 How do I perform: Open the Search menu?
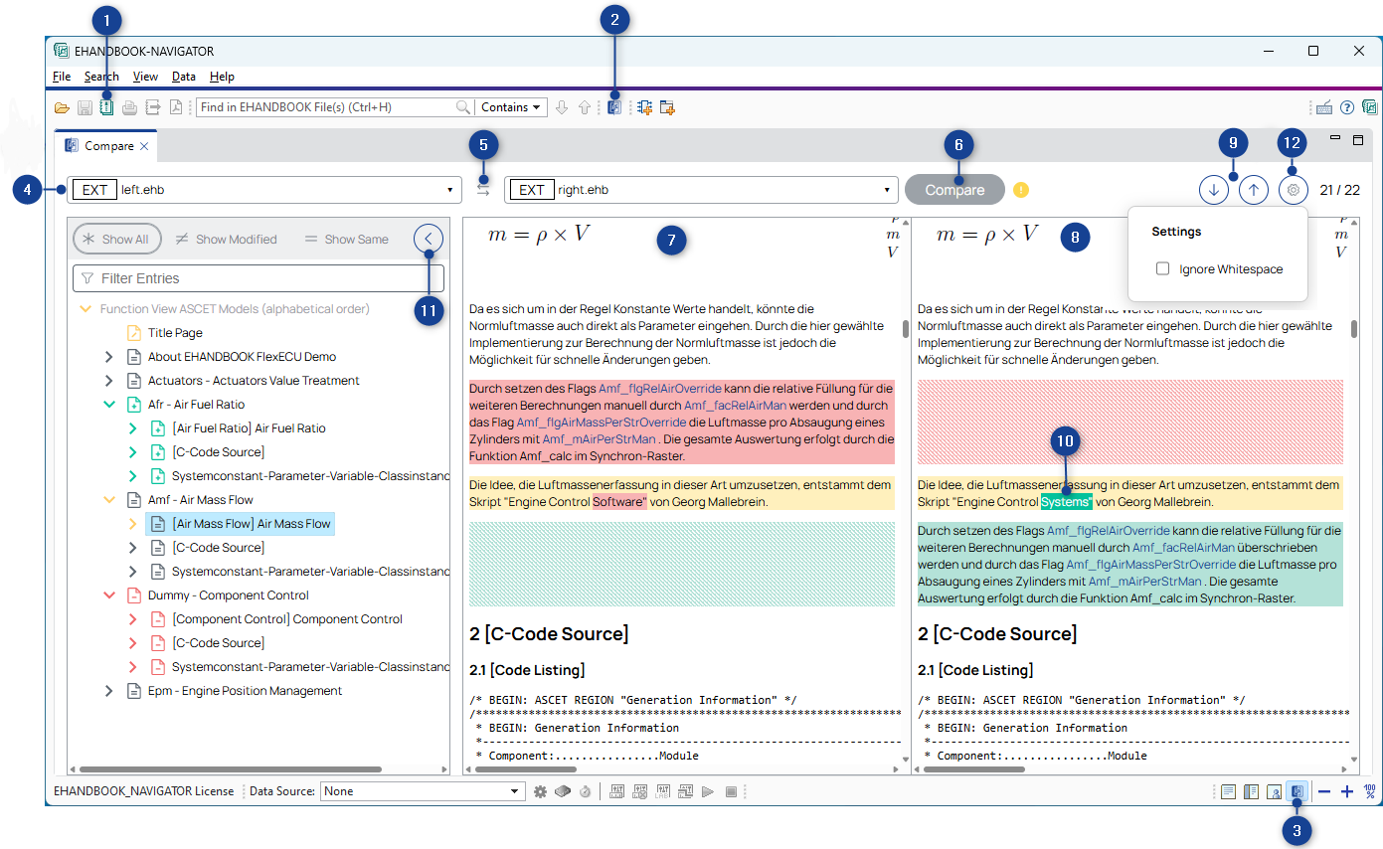[101, 77]
